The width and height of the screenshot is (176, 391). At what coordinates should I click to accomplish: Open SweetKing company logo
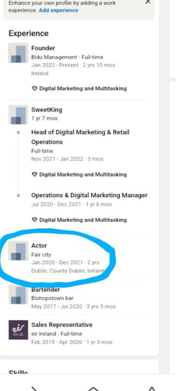(18, 114)
